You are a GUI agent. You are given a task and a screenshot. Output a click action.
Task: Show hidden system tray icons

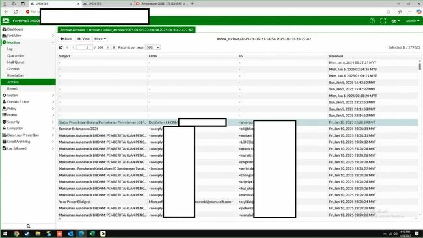385,233
